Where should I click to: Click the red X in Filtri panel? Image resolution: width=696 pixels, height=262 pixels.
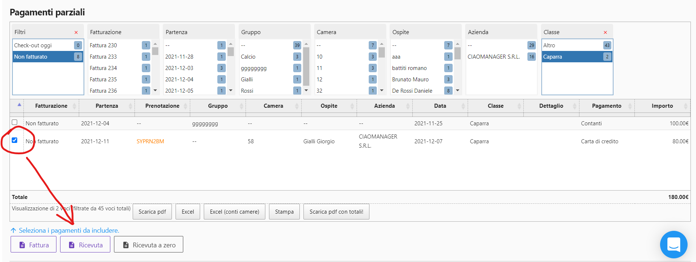(x=76, y=32)
